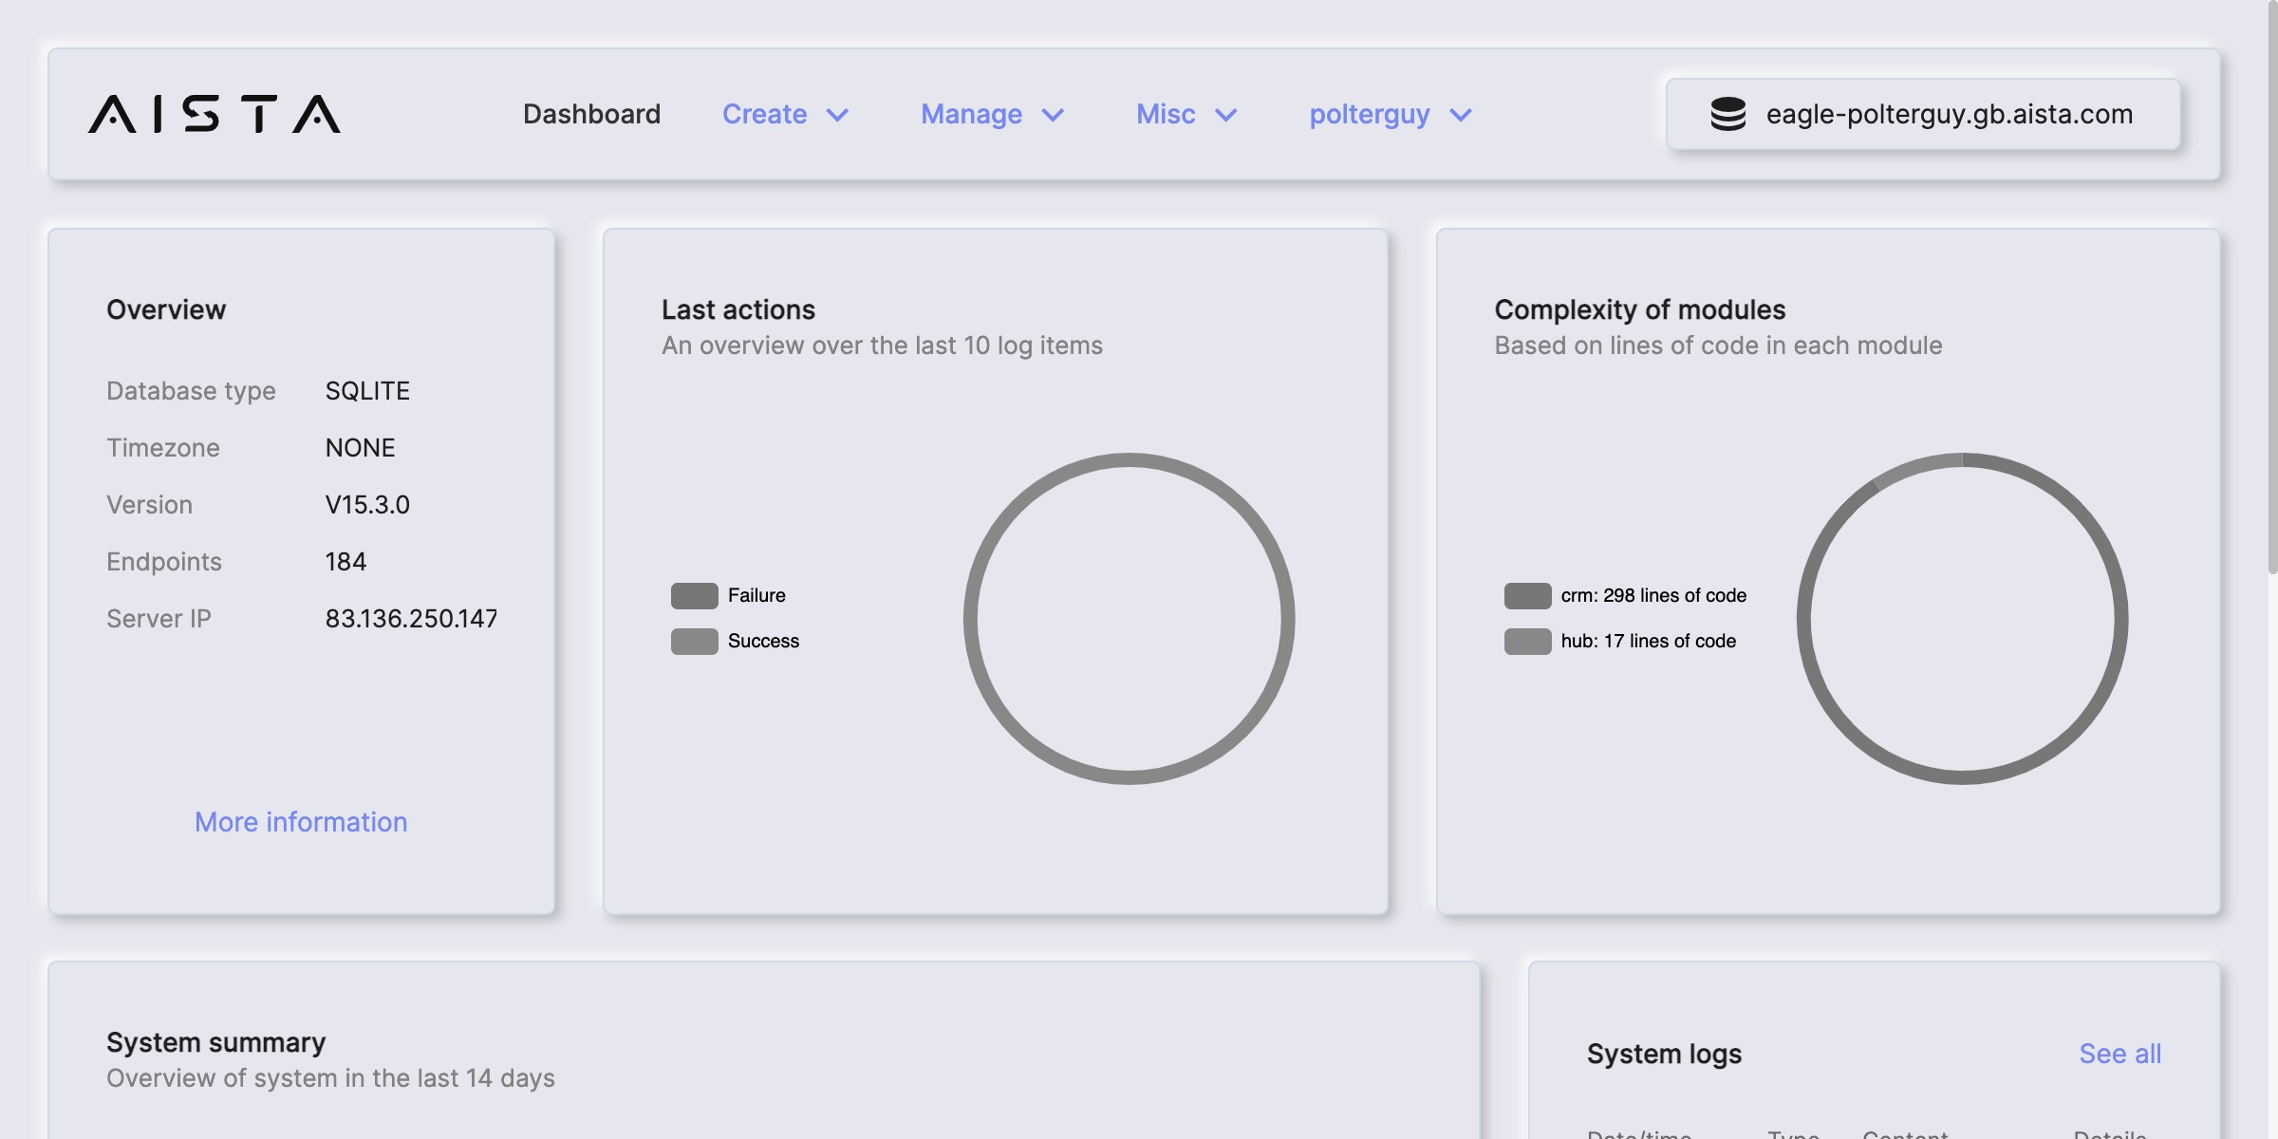
Task: Toggle Success legend item in Last actions
Action: tap(763, 641)
